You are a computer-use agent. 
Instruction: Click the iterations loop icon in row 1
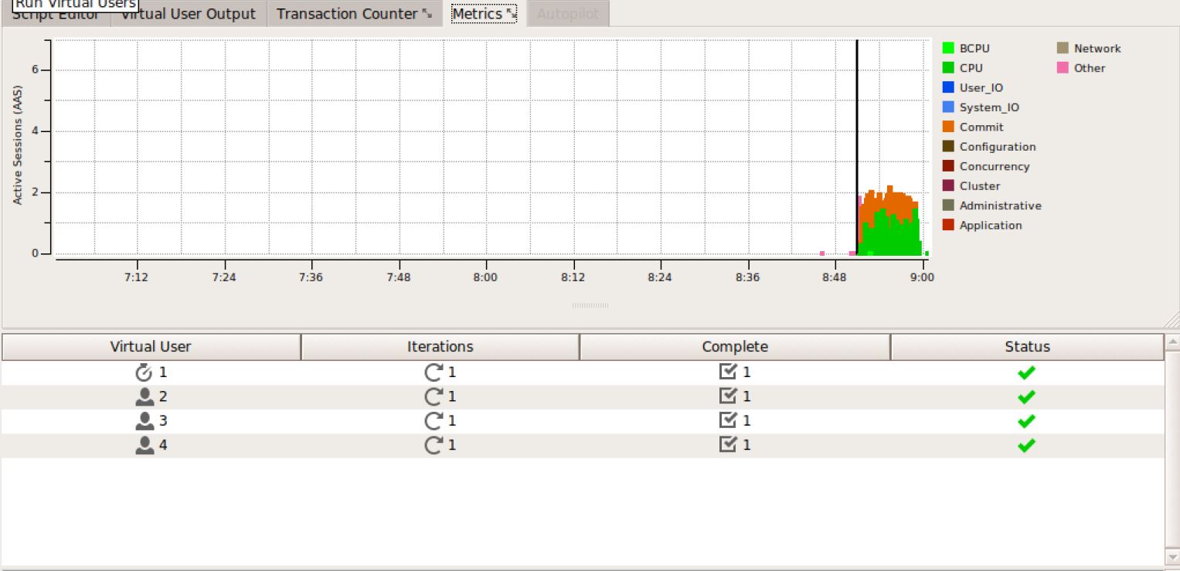pos(434,373)
